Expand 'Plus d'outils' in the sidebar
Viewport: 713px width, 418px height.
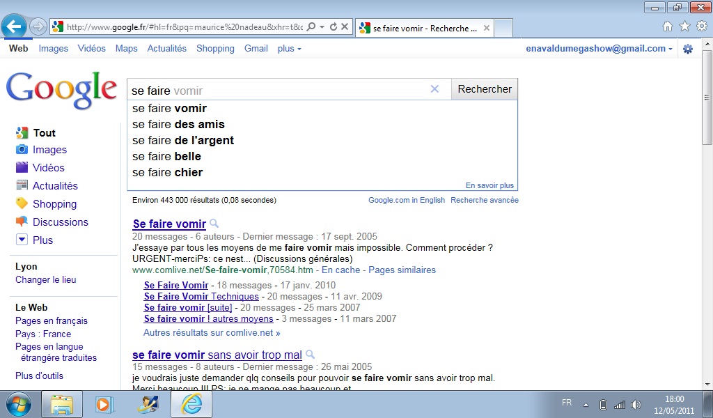(x=39, y=376)
